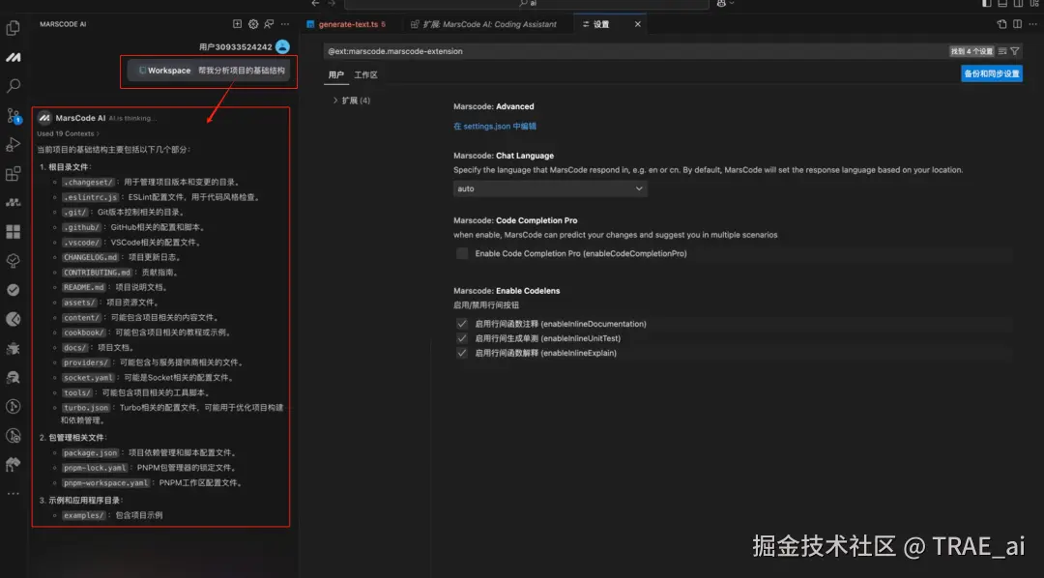
Task: Click the MarsCode AI logo in response header
Action: pyautogui.click(x=44, y=118)
